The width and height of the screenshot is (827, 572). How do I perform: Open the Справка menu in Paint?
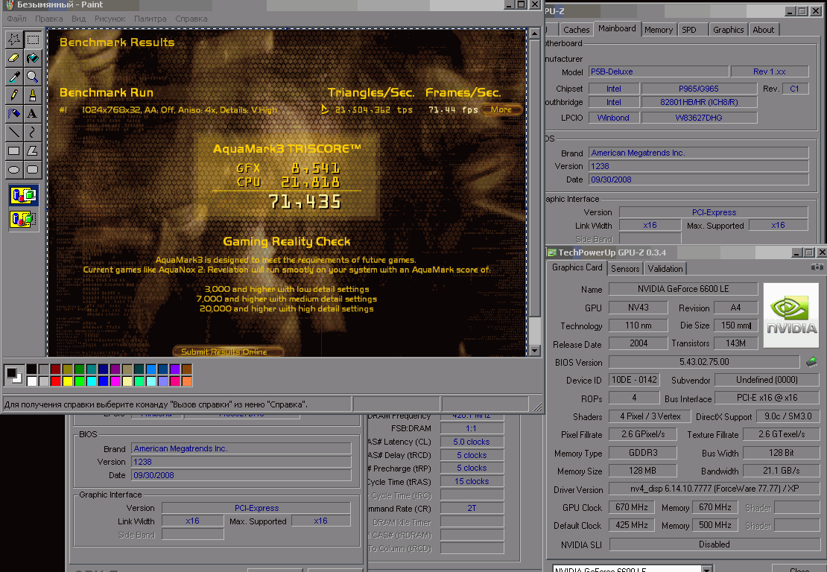click(x=191, y=19)
